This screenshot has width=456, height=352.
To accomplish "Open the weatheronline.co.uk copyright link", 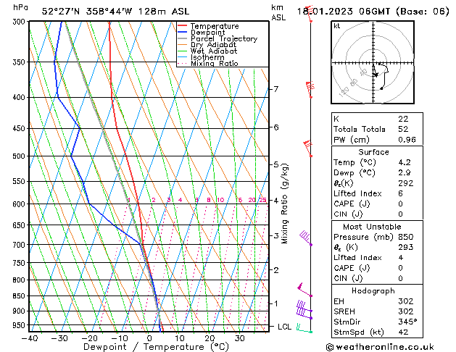I will pos(380,347).
